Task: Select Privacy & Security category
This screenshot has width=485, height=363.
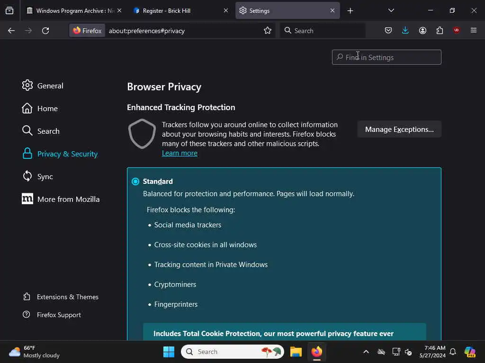Action: 60,154
